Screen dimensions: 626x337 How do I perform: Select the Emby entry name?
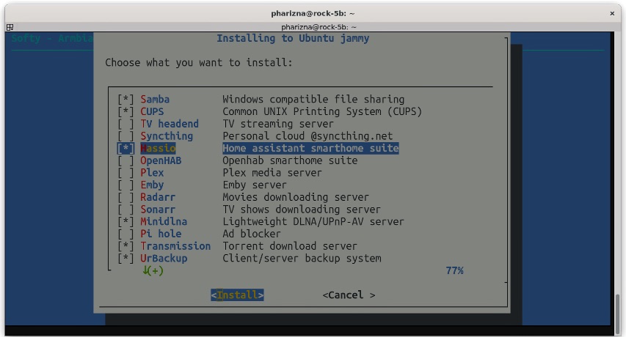pyautogui.click(x=152, y=185)
